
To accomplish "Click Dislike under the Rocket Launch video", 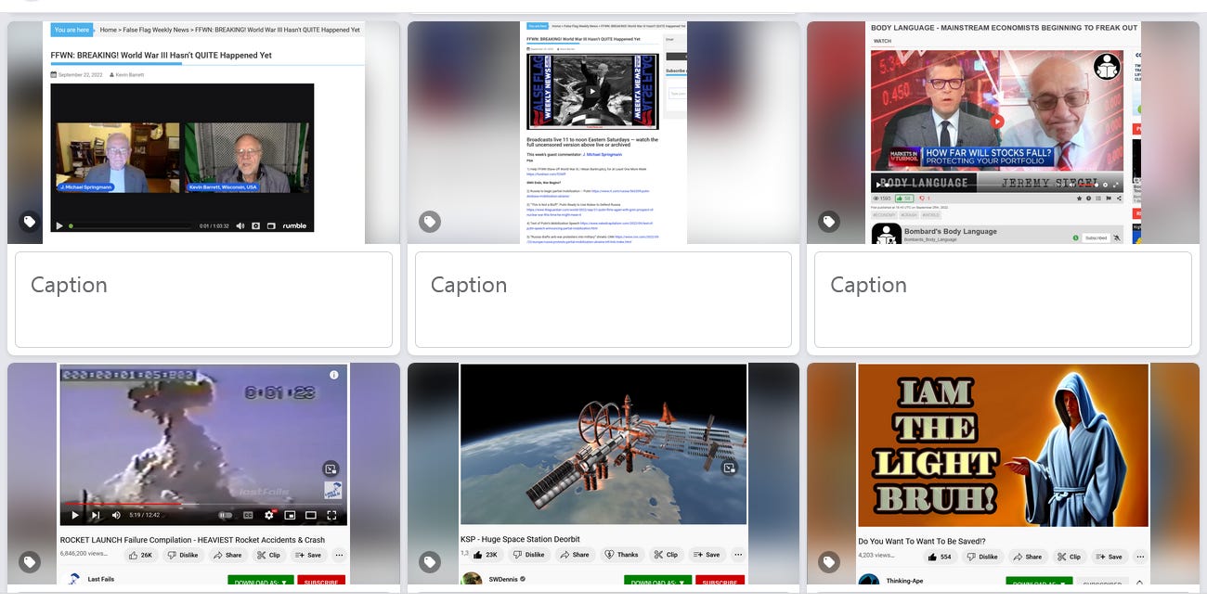I will tap(182, 555).
